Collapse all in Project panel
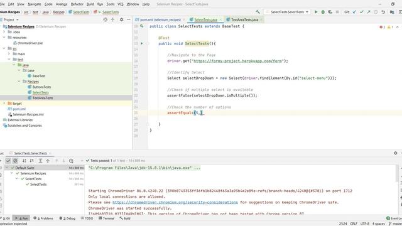 pyautogui.click(x=112, y=19)
